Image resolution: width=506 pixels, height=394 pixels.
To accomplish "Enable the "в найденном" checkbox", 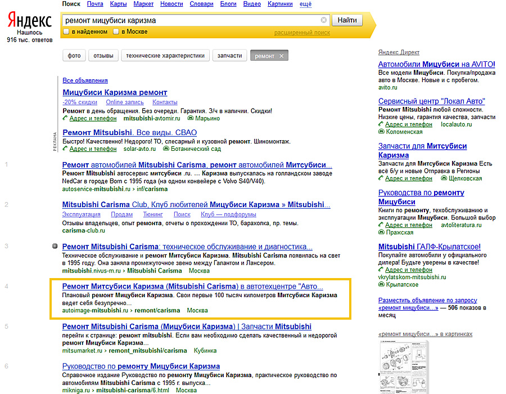I will tap(66, 32).
